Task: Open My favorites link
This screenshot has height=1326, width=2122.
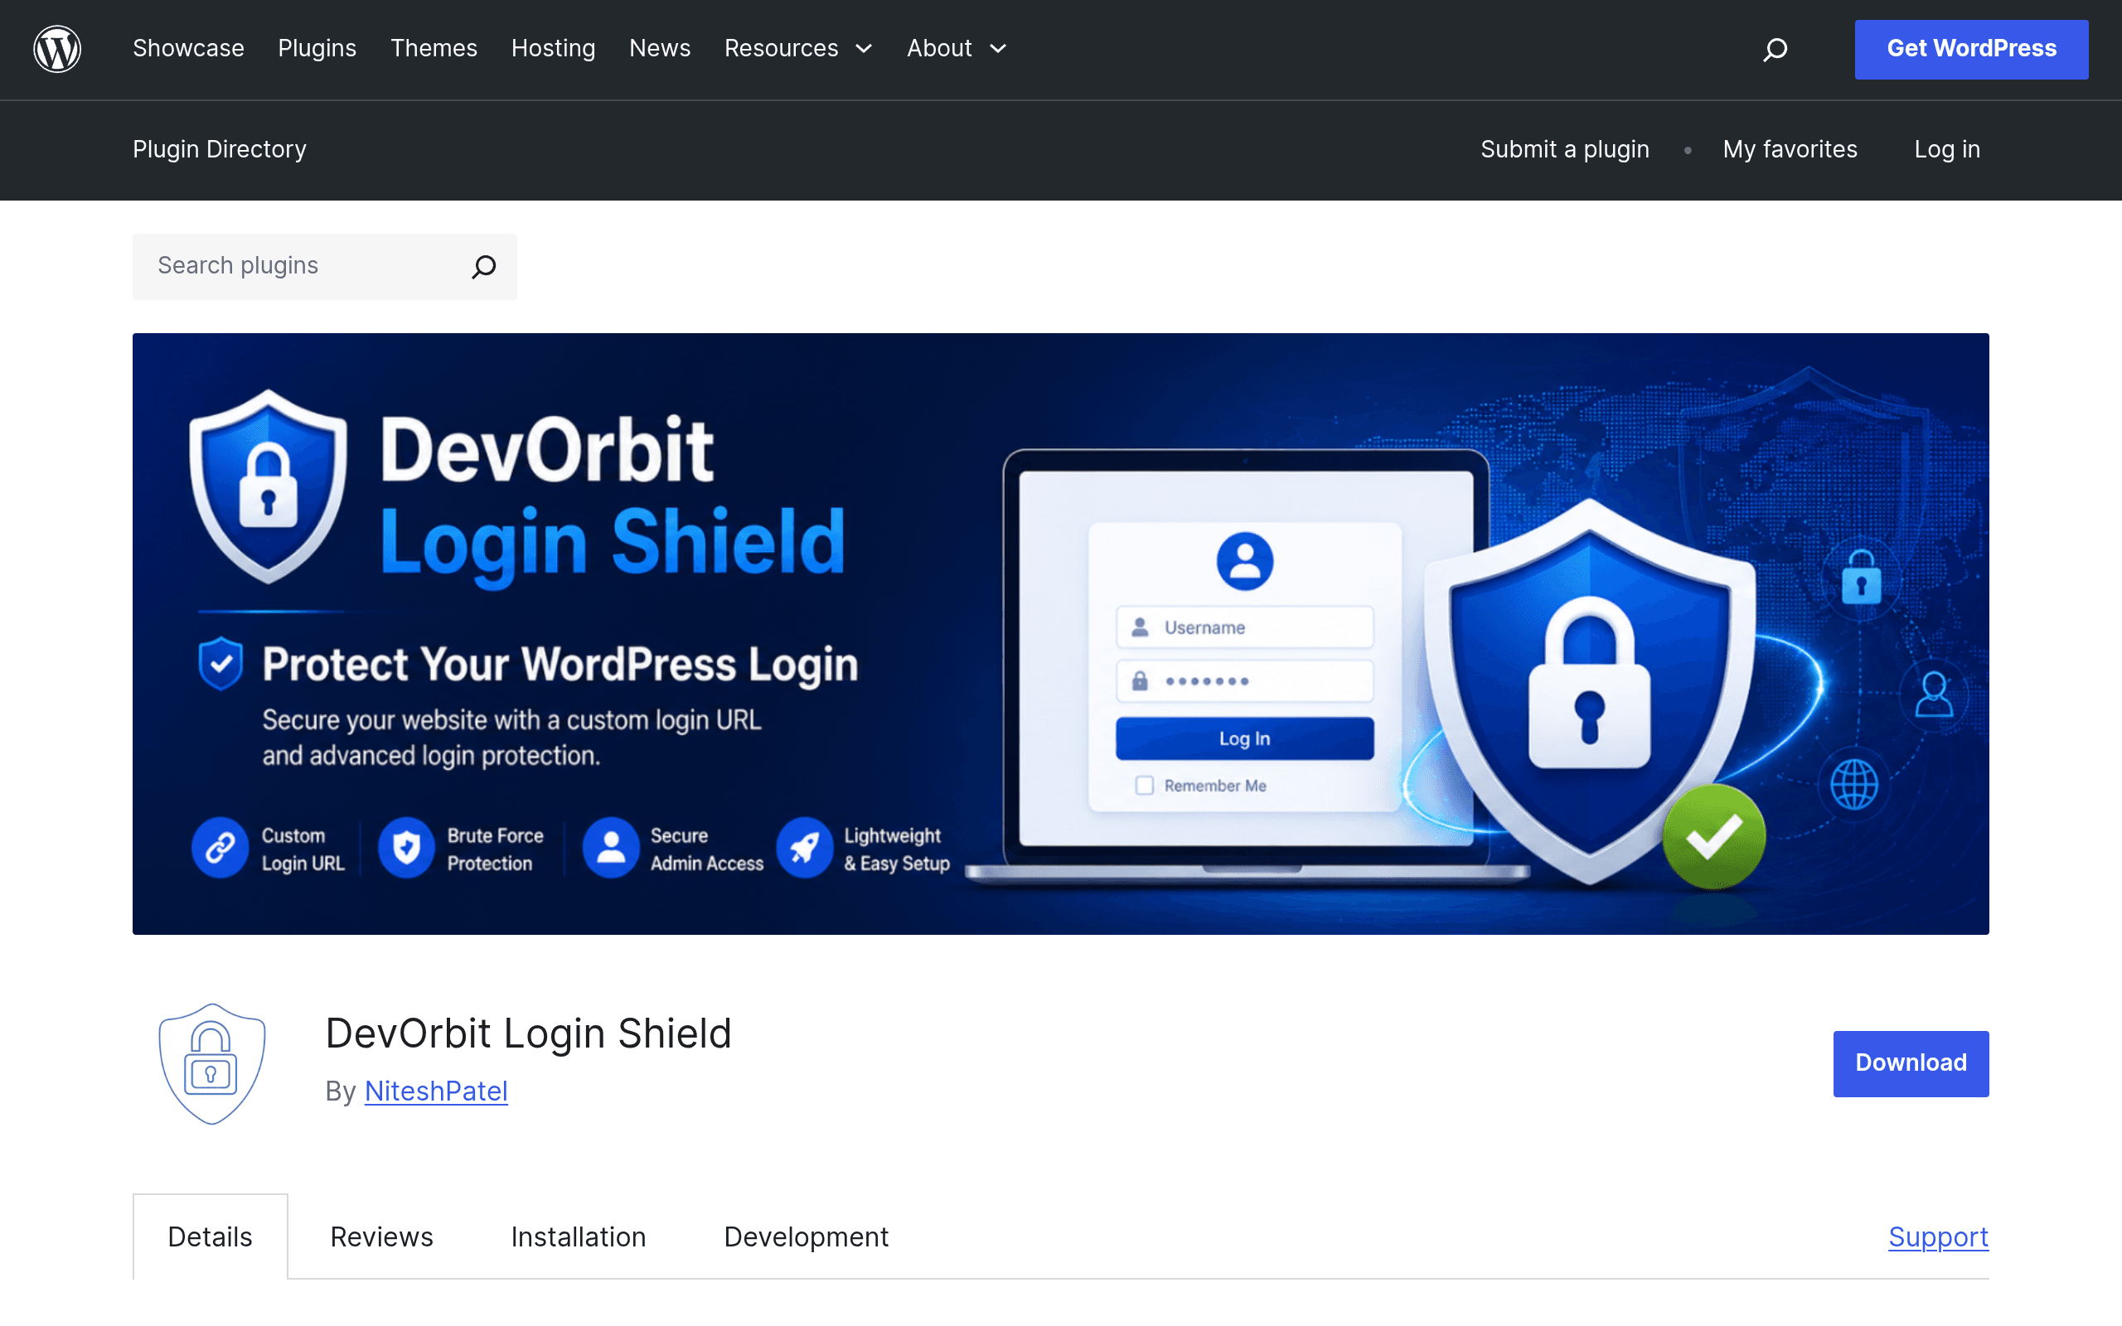Action: point(1790,149)
